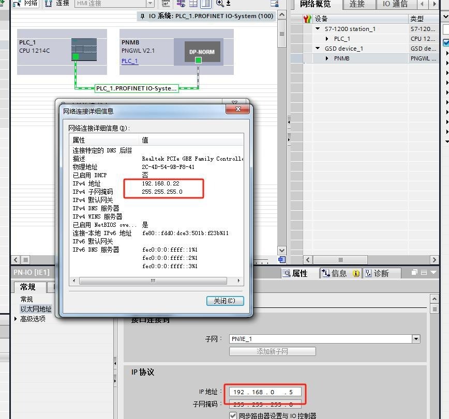Viewport: 449px width, 419px height.
Task: Click the 连接 connections toolbar button
Action: (57, 3)
